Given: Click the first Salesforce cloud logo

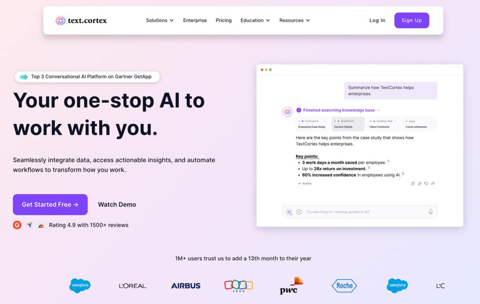Looking at the screenshot, I should [80, 286].
